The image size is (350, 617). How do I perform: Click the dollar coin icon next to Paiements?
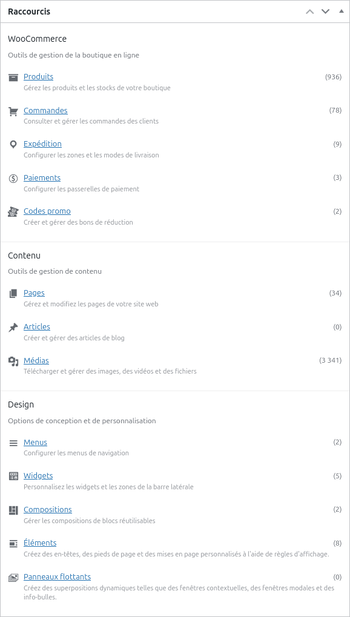13,177
